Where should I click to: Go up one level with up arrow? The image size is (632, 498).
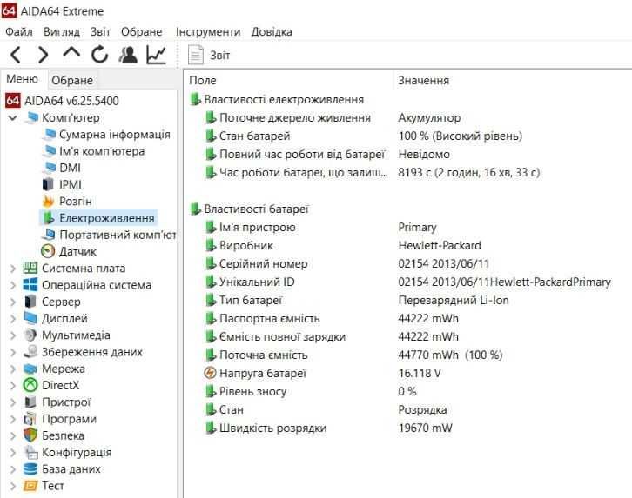pos(71,53)
